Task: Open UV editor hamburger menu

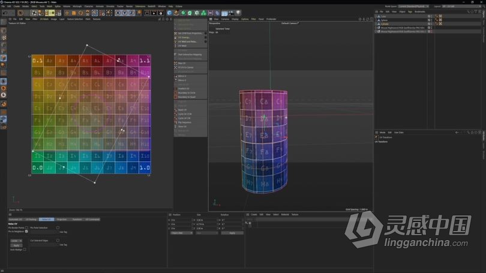Action: 10,19
